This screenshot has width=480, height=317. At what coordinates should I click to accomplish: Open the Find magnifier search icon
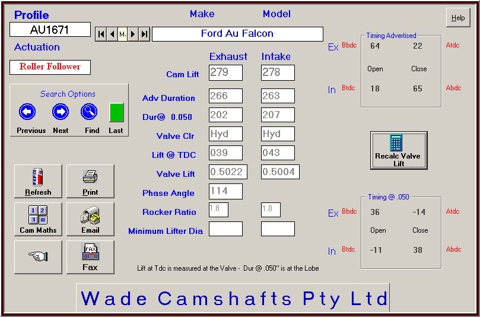tap(89, 112)
